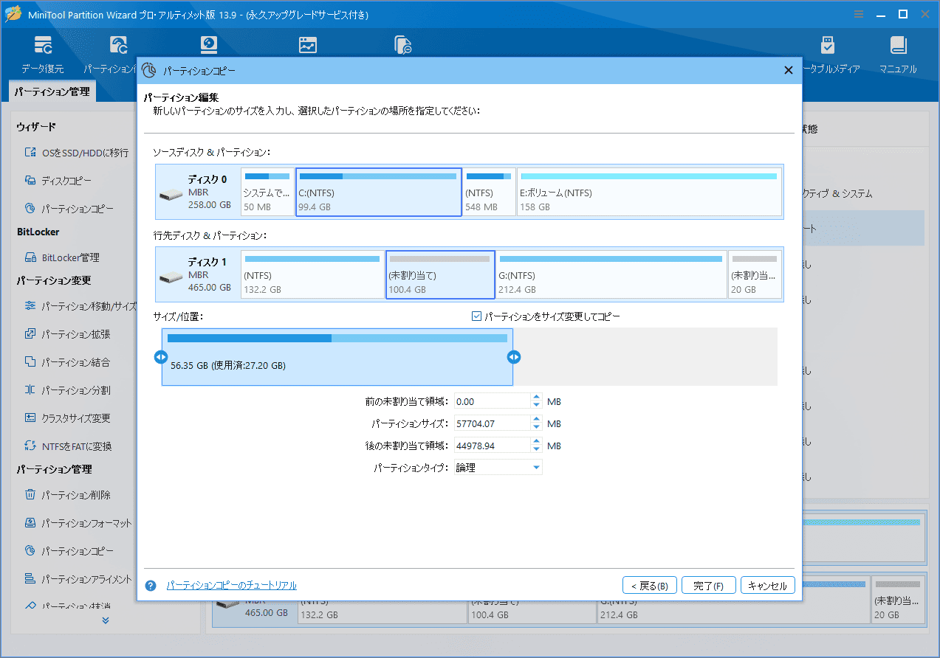Click パーティション削除 trash icon
The width and height of the screenshot is (940, 658).
pyautogui.click(x=30, y=494)
